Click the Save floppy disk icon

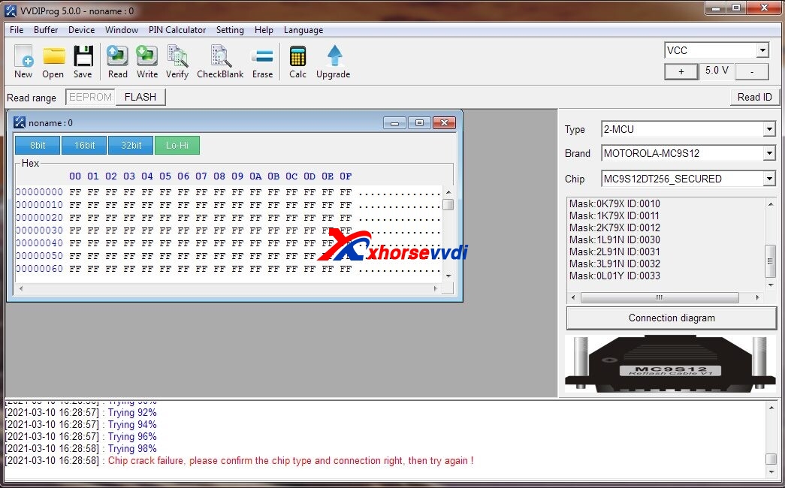point(83,61)
